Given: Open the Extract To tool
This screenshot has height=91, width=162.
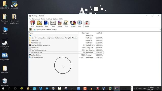Looking at the screenshot, I should (x=39, y=24).
